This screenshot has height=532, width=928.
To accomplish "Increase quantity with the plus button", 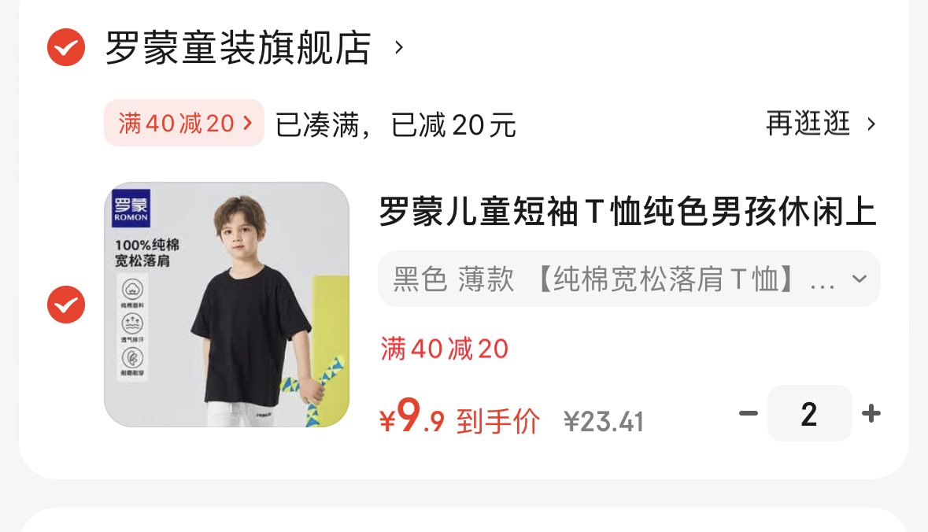I will pos(871,413).
